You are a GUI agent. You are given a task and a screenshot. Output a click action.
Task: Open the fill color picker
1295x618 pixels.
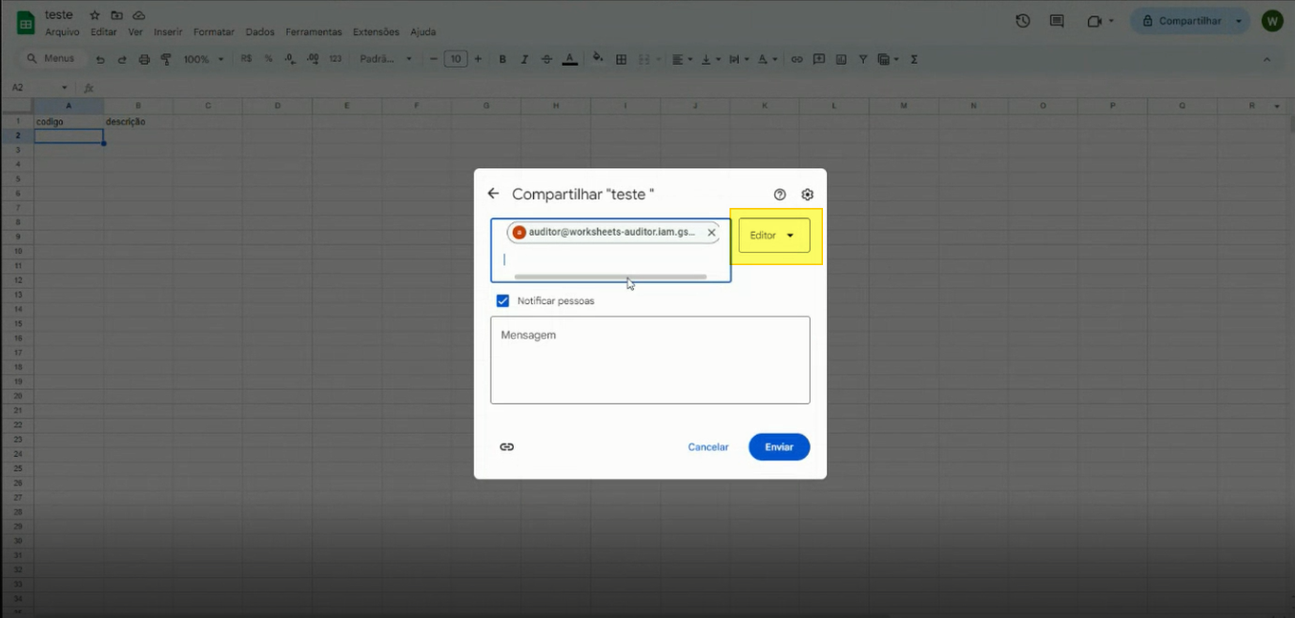click(598, 58)
